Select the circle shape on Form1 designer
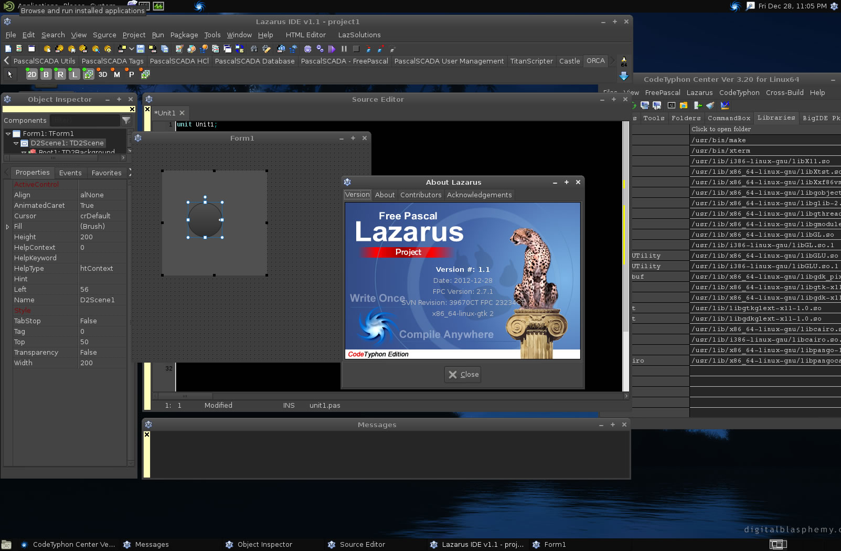The image size is (841, 551). [205, 220]
